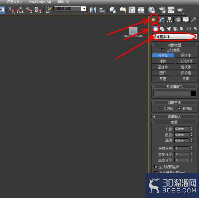Select the Systems category icon
This screenshot has height=198, width=199.
[195, 29]
